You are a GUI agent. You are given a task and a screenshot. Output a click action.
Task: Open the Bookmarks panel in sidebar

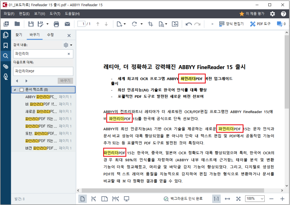(x=6, y=45)
